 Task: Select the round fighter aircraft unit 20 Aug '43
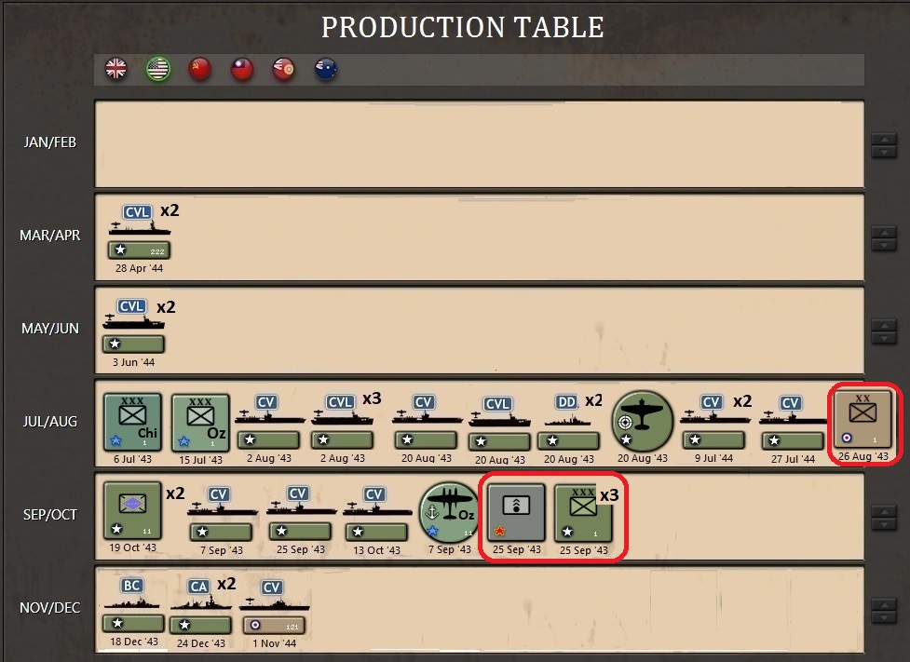coord(642,421)
